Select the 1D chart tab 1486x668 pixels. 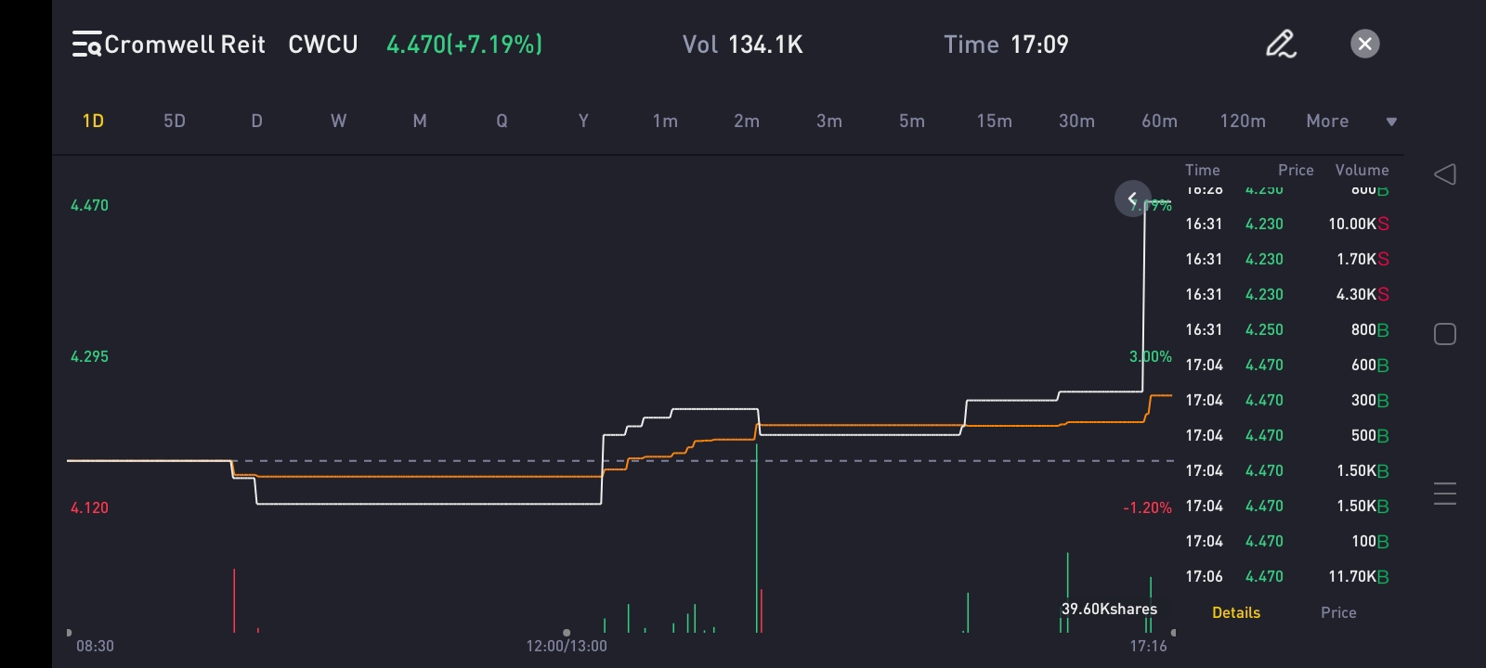[93, 121]
